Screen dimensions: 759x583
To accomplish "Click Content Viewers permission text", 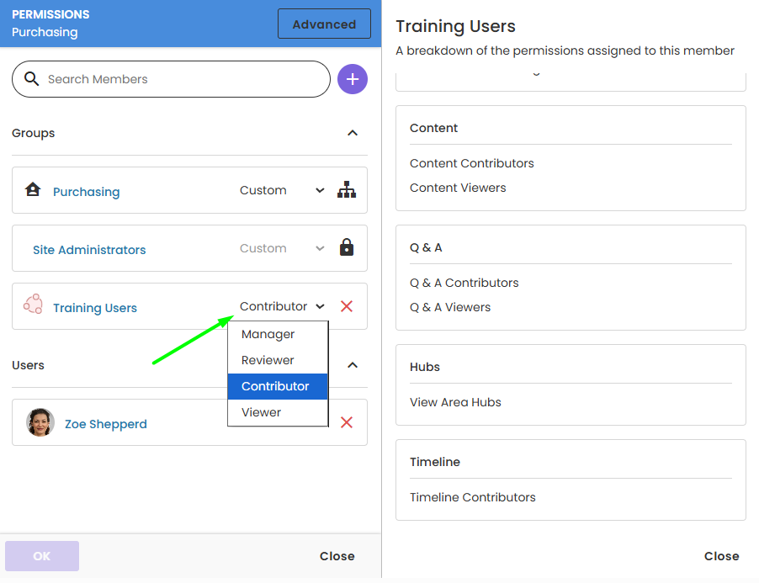I will [x=458, y=188].
